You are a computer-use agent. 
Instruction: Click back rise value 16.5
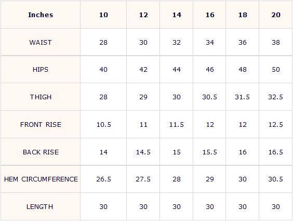[x=276, y=152]
